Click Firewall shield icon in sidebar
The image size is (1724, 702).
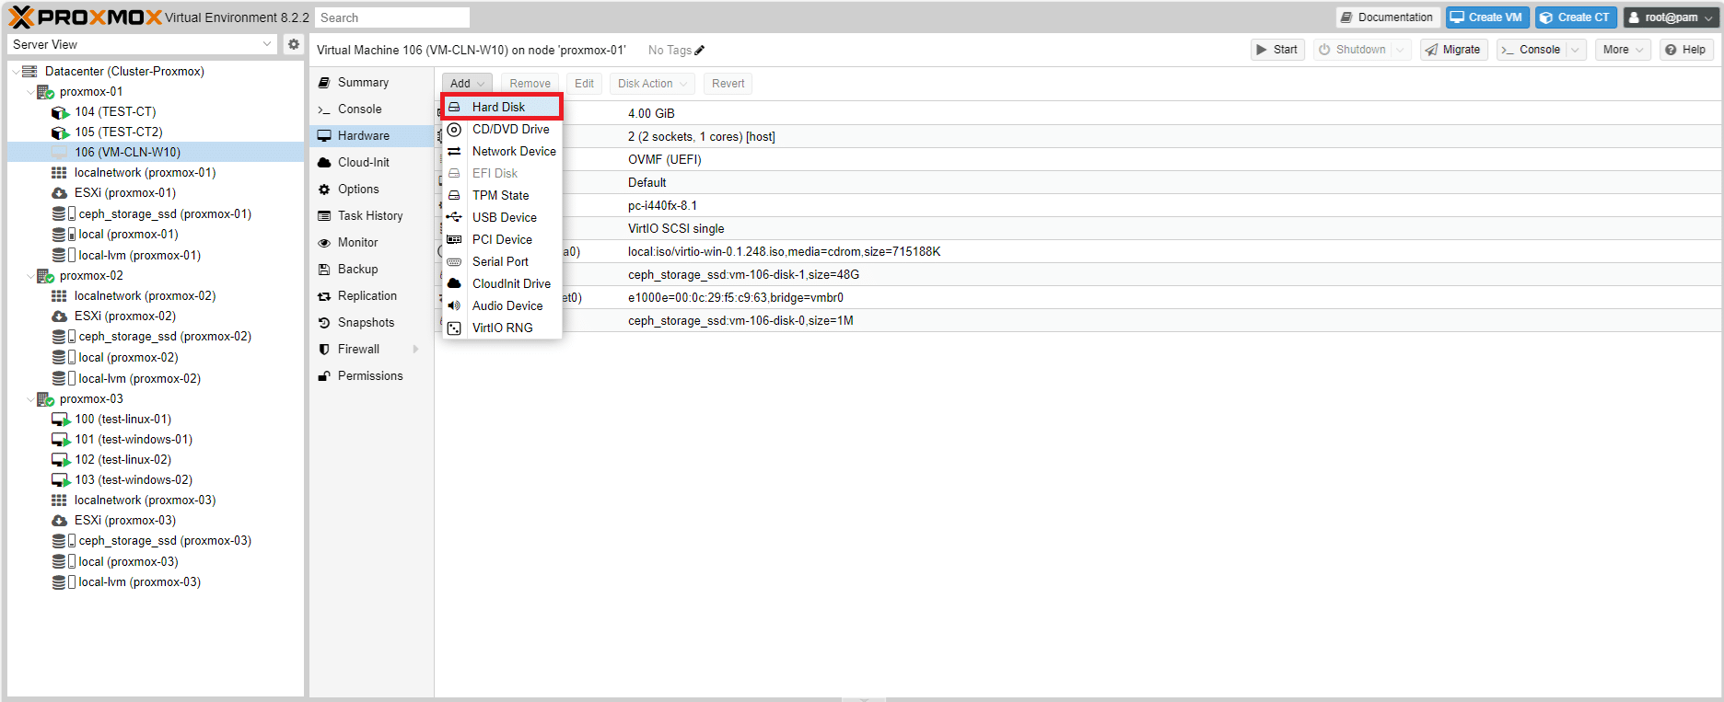pyautogui.click(x=324, y=350)
